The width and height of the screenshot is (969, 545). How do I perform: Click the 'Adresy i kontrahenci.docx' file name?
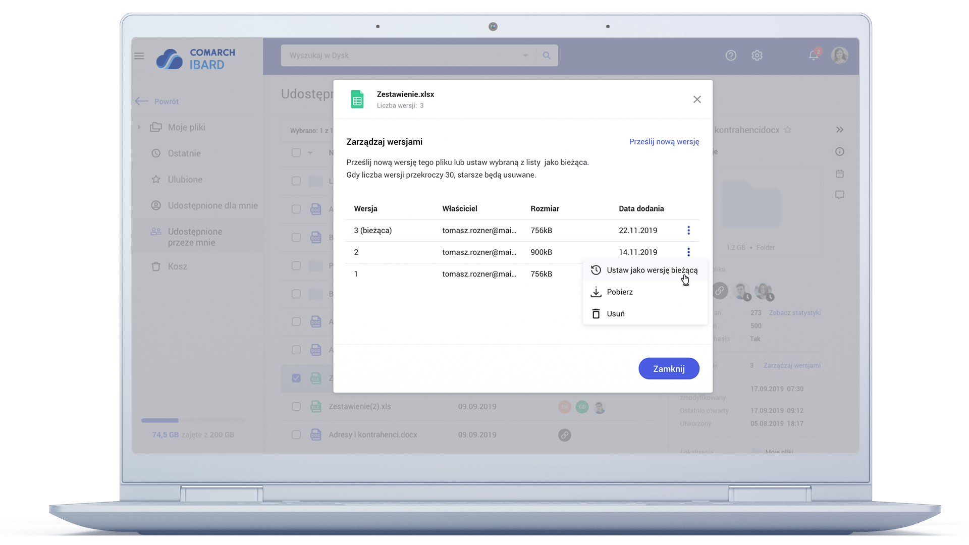tap(373, 435)
